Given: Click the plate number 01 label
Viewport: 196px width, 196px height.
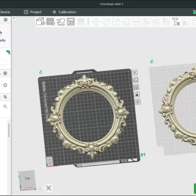Looking at the screenshot, I should [x=143, y=155].
